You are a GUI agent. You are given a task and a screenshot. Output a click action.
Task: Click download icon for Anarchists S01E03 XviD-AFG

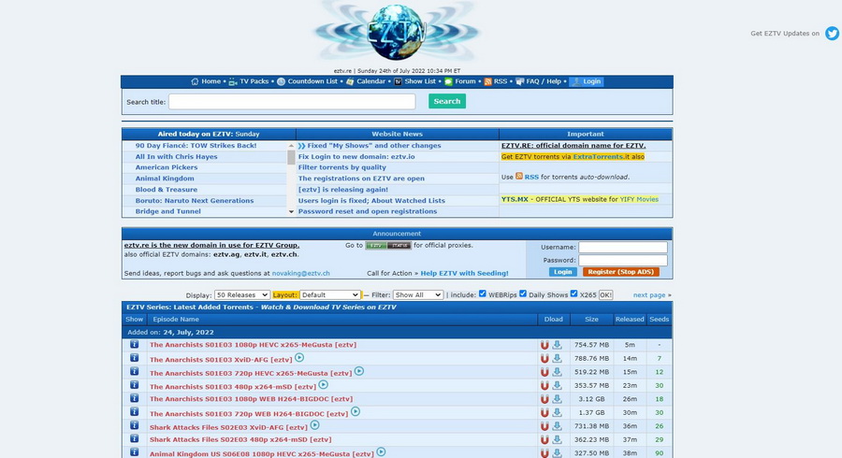coord(557,358)
